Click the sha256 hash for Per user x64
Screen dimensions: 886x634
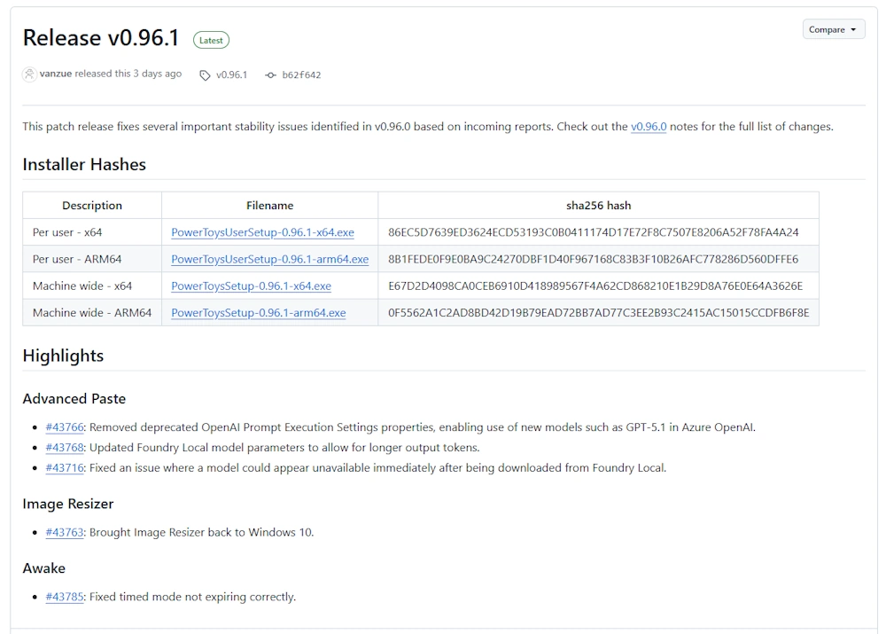tap(593, 232)
